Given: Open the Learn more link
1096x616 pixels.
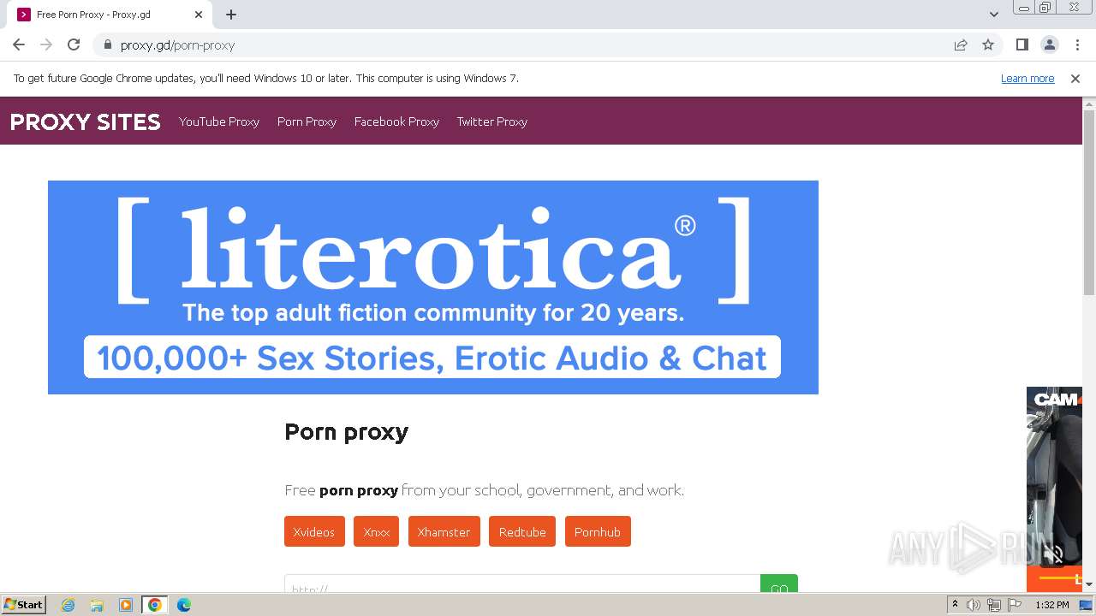Looking at the screenshot, I should click(x=1027, y=78).
